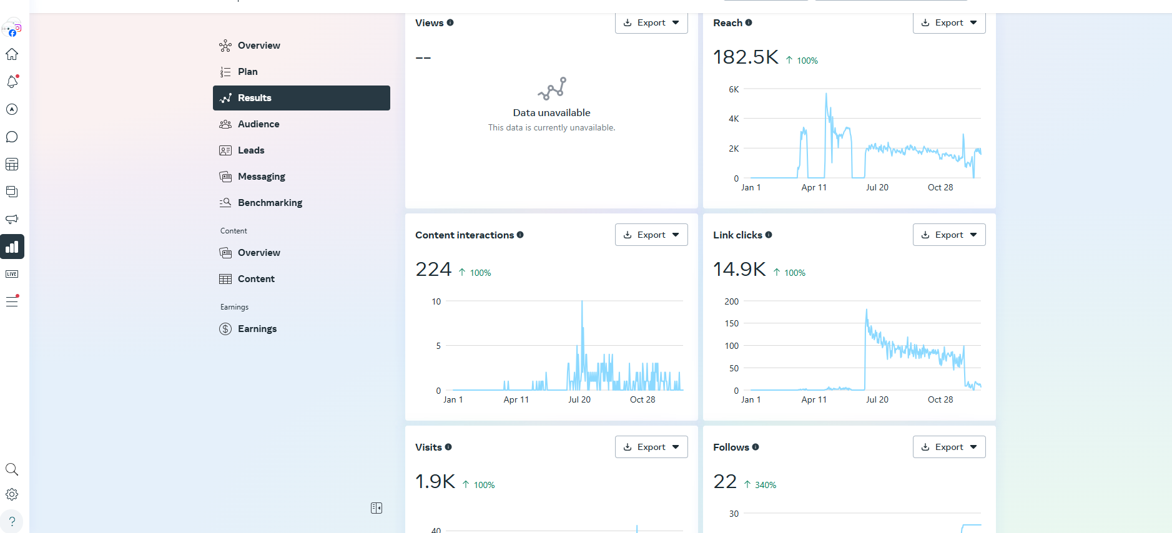Screen dimensions: 1172x533
Task: Open the Help question mark icon
Action: [12, 521]
